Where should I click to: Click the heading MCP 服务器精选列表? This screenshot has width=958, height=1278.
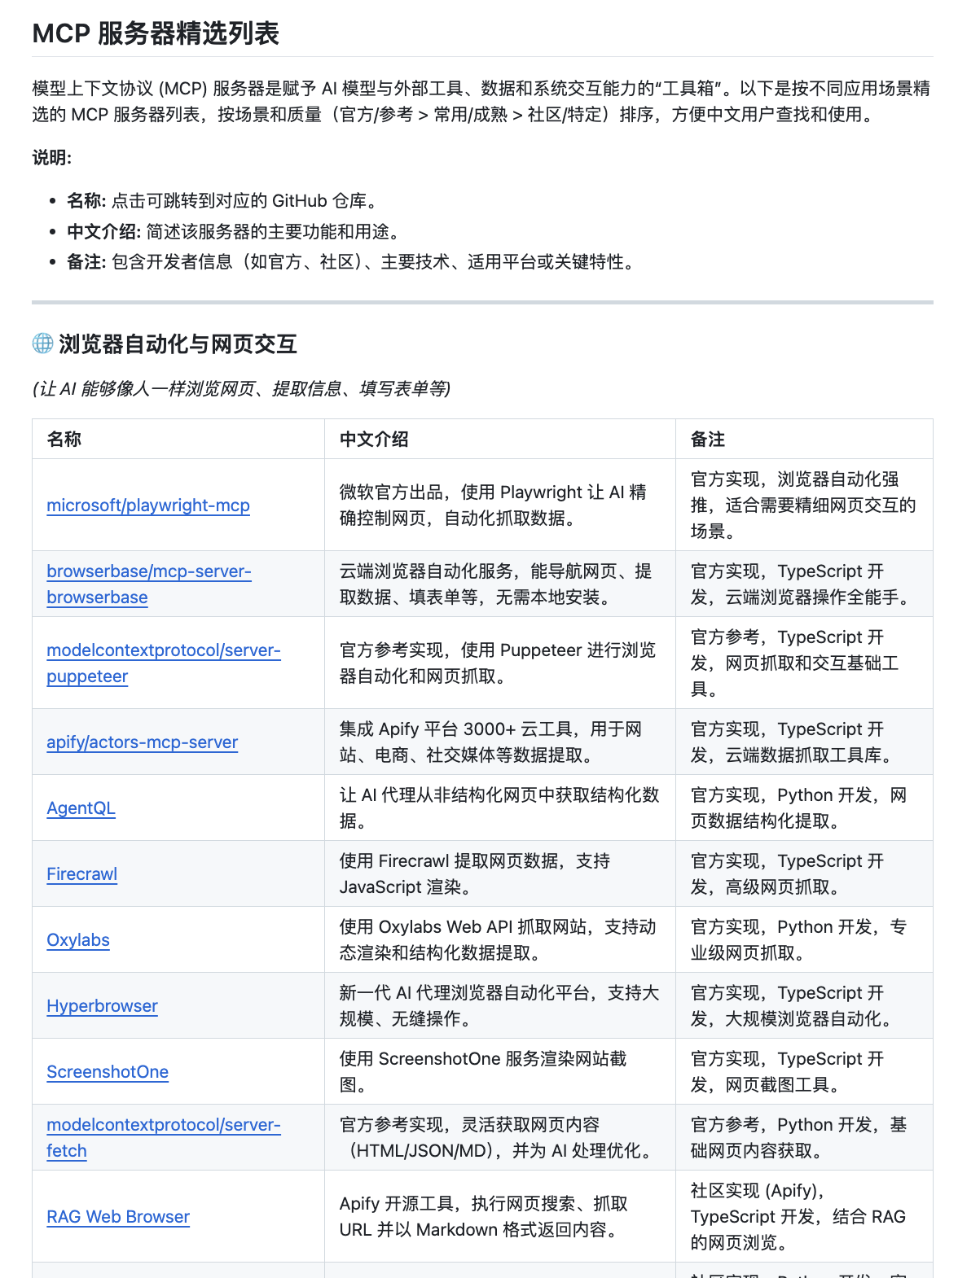(156, 33)
